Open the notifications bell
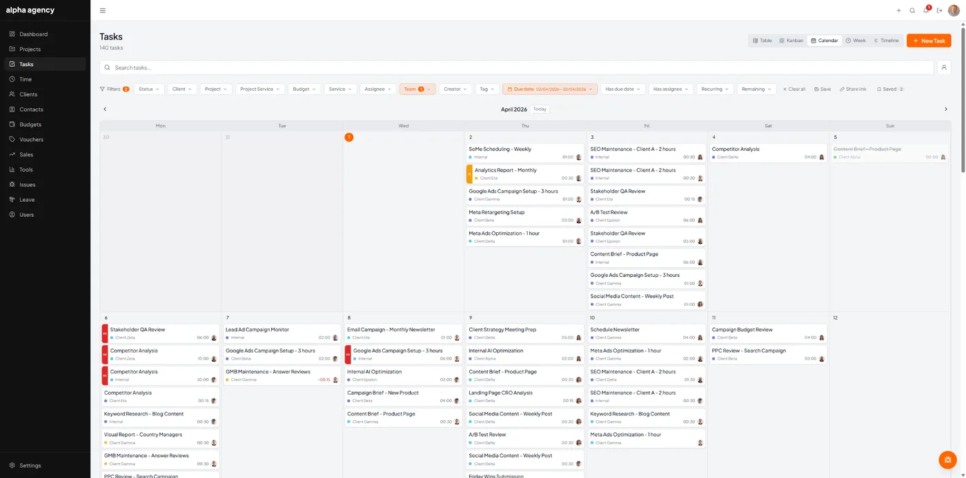 point(926,10)
